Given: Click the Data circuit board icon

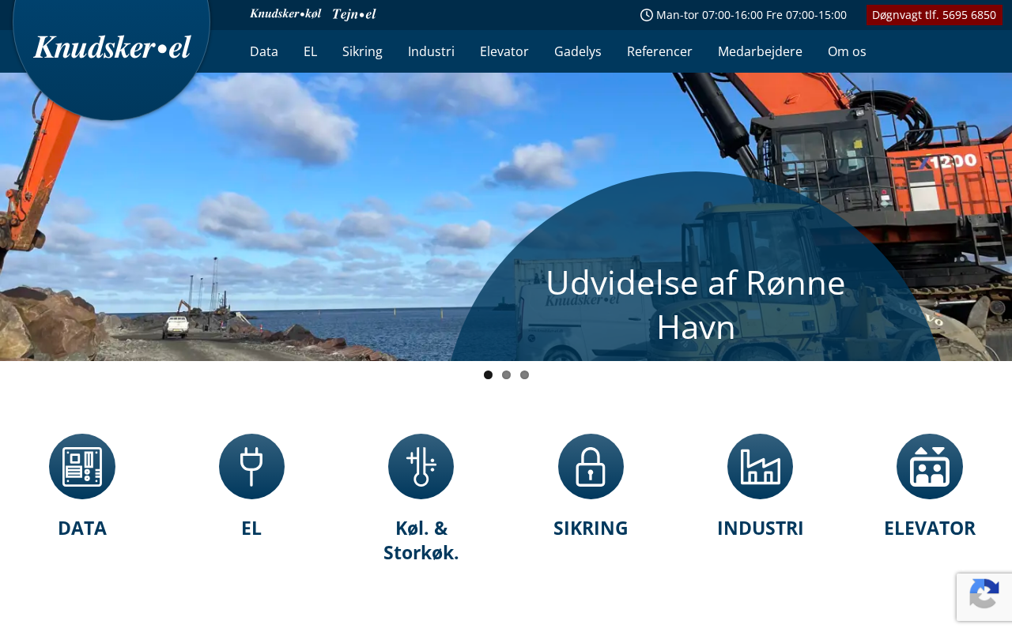Looking at the screenshot, I should [x=82, y=466].
